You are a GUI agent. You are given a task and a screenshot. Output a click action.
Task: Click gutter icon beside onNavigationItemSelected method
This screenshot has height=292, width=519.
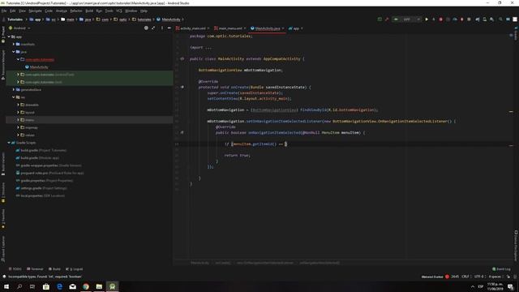click(182, 132)
